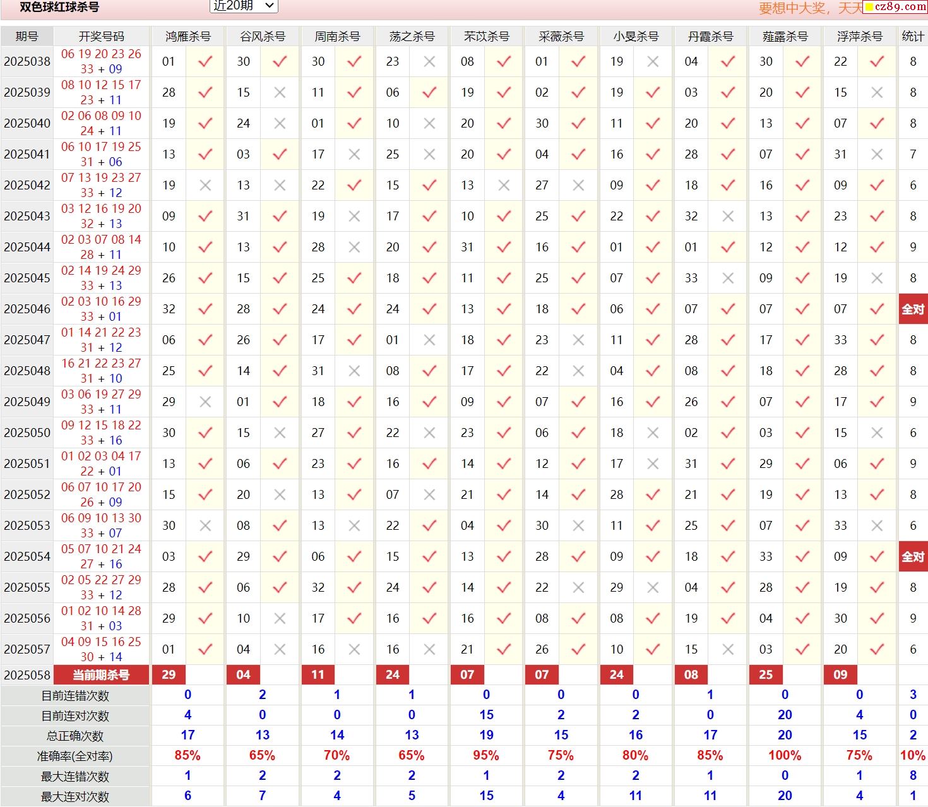Image resolution: width=928 pixels, height=807 pixels.
Task: Click the cross mark for 谷风杀号 in period 2025040
Action: 280,124
